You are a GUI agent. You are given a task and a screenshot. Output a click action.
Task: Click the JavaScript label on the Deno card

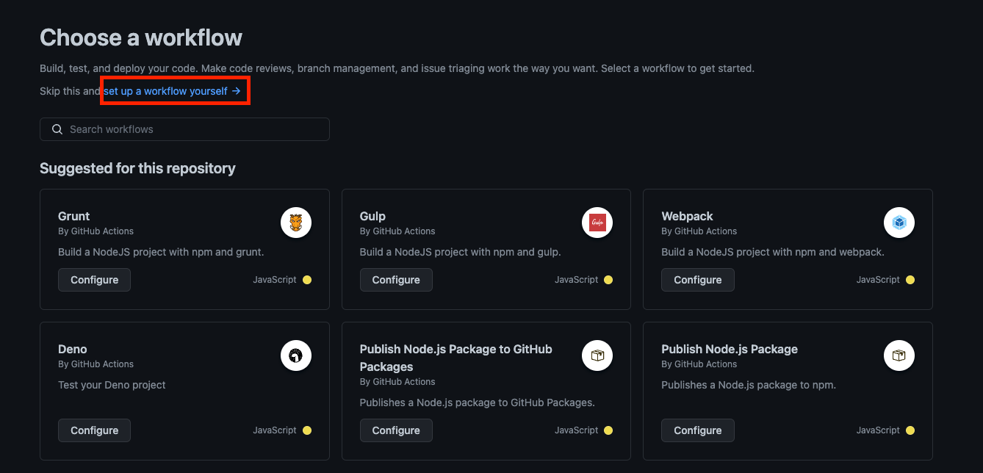click(x=275, y=430)
